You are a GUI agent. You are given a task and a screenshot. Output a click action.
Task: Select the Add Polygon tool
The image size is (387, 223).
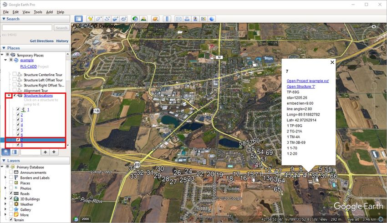click(99, 19)
